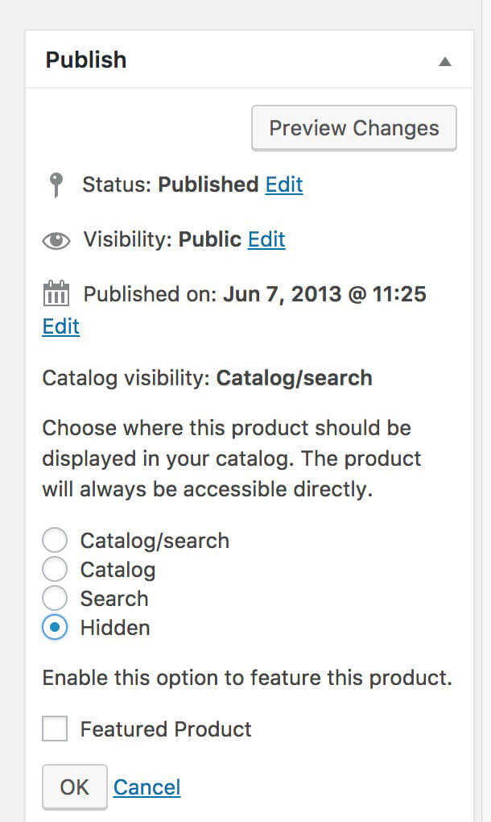Click the Preview Changes button
491x822 pixels.
(x=353, y=127)
